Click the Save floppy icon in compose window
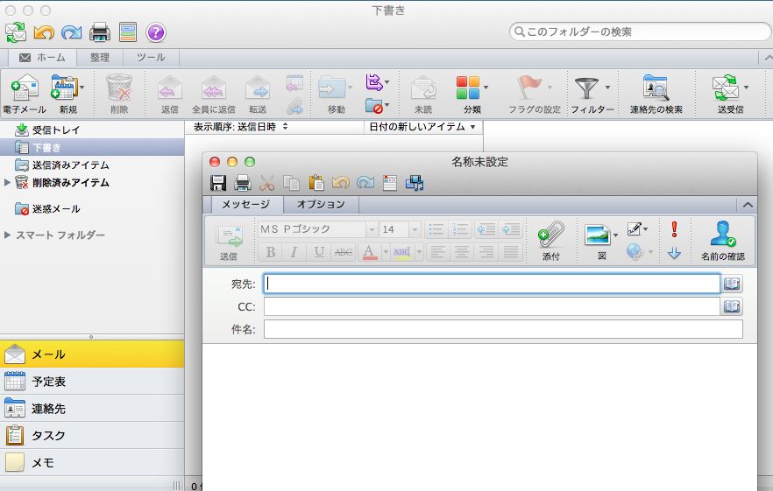773x491 pixels. pyautogui.click(x=218, y=183)
